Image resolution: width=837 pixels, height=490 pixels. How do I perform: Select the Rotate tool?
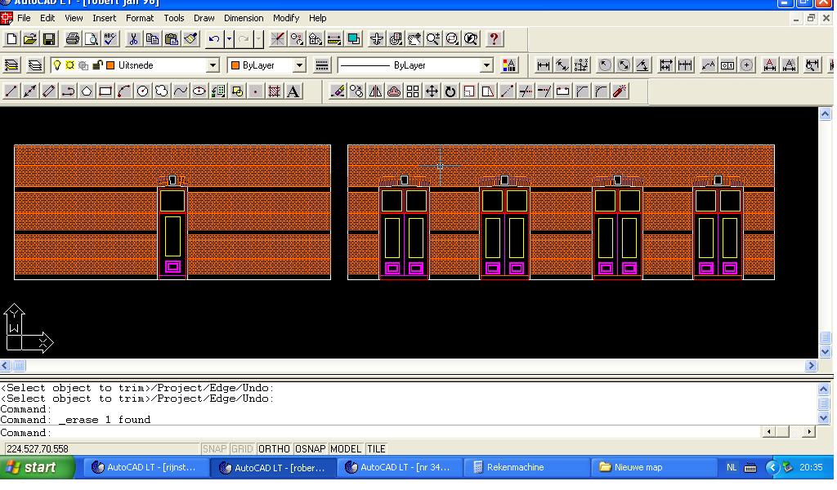click(450, 91)
